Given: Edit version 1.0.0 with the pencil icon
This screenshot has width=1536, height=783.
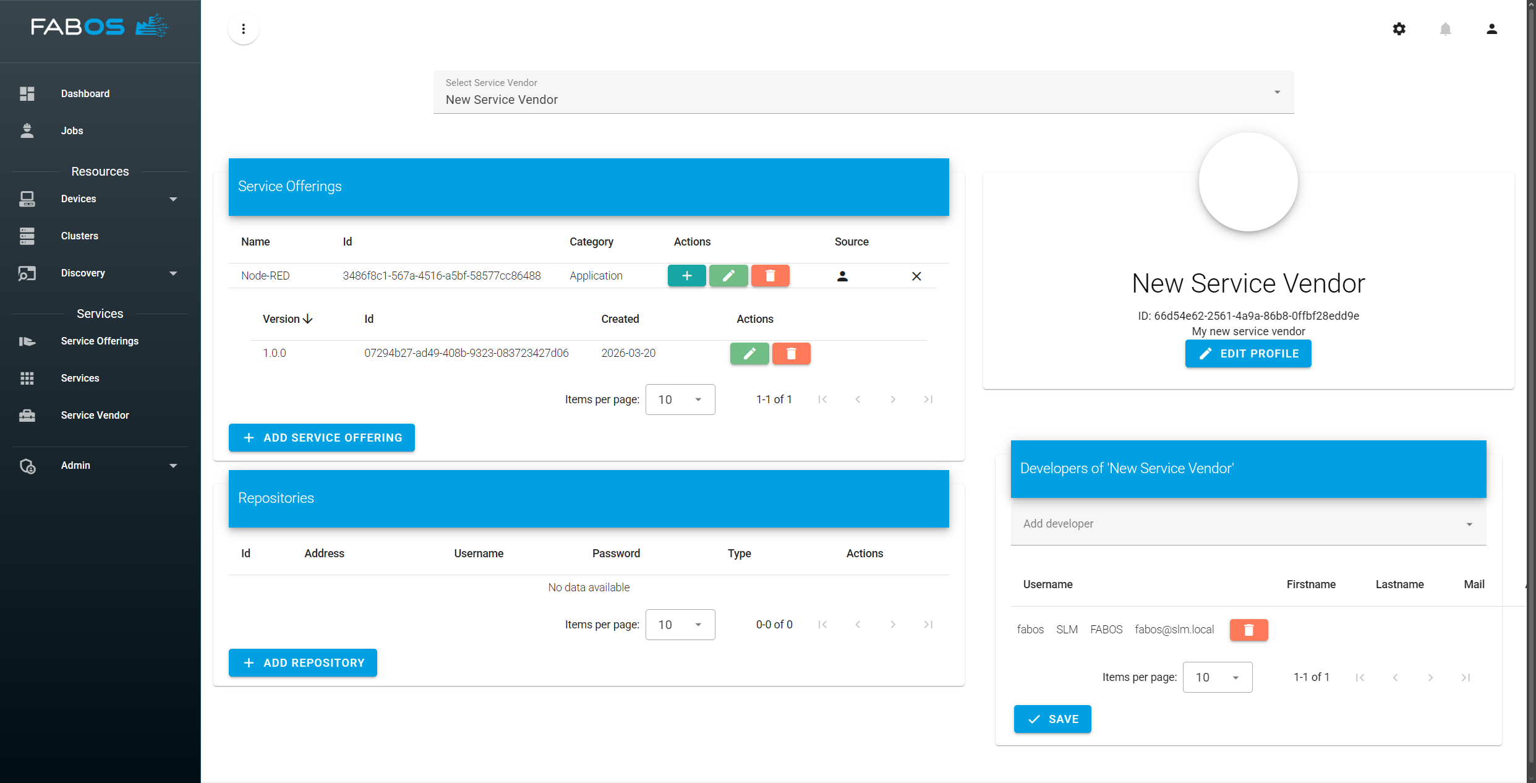Looking at the screenshot, I should [749, 354].
